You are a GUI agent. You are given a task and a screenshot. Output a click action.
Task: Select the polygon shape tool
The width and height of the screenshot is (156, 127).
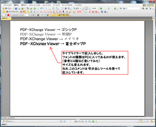57,12
